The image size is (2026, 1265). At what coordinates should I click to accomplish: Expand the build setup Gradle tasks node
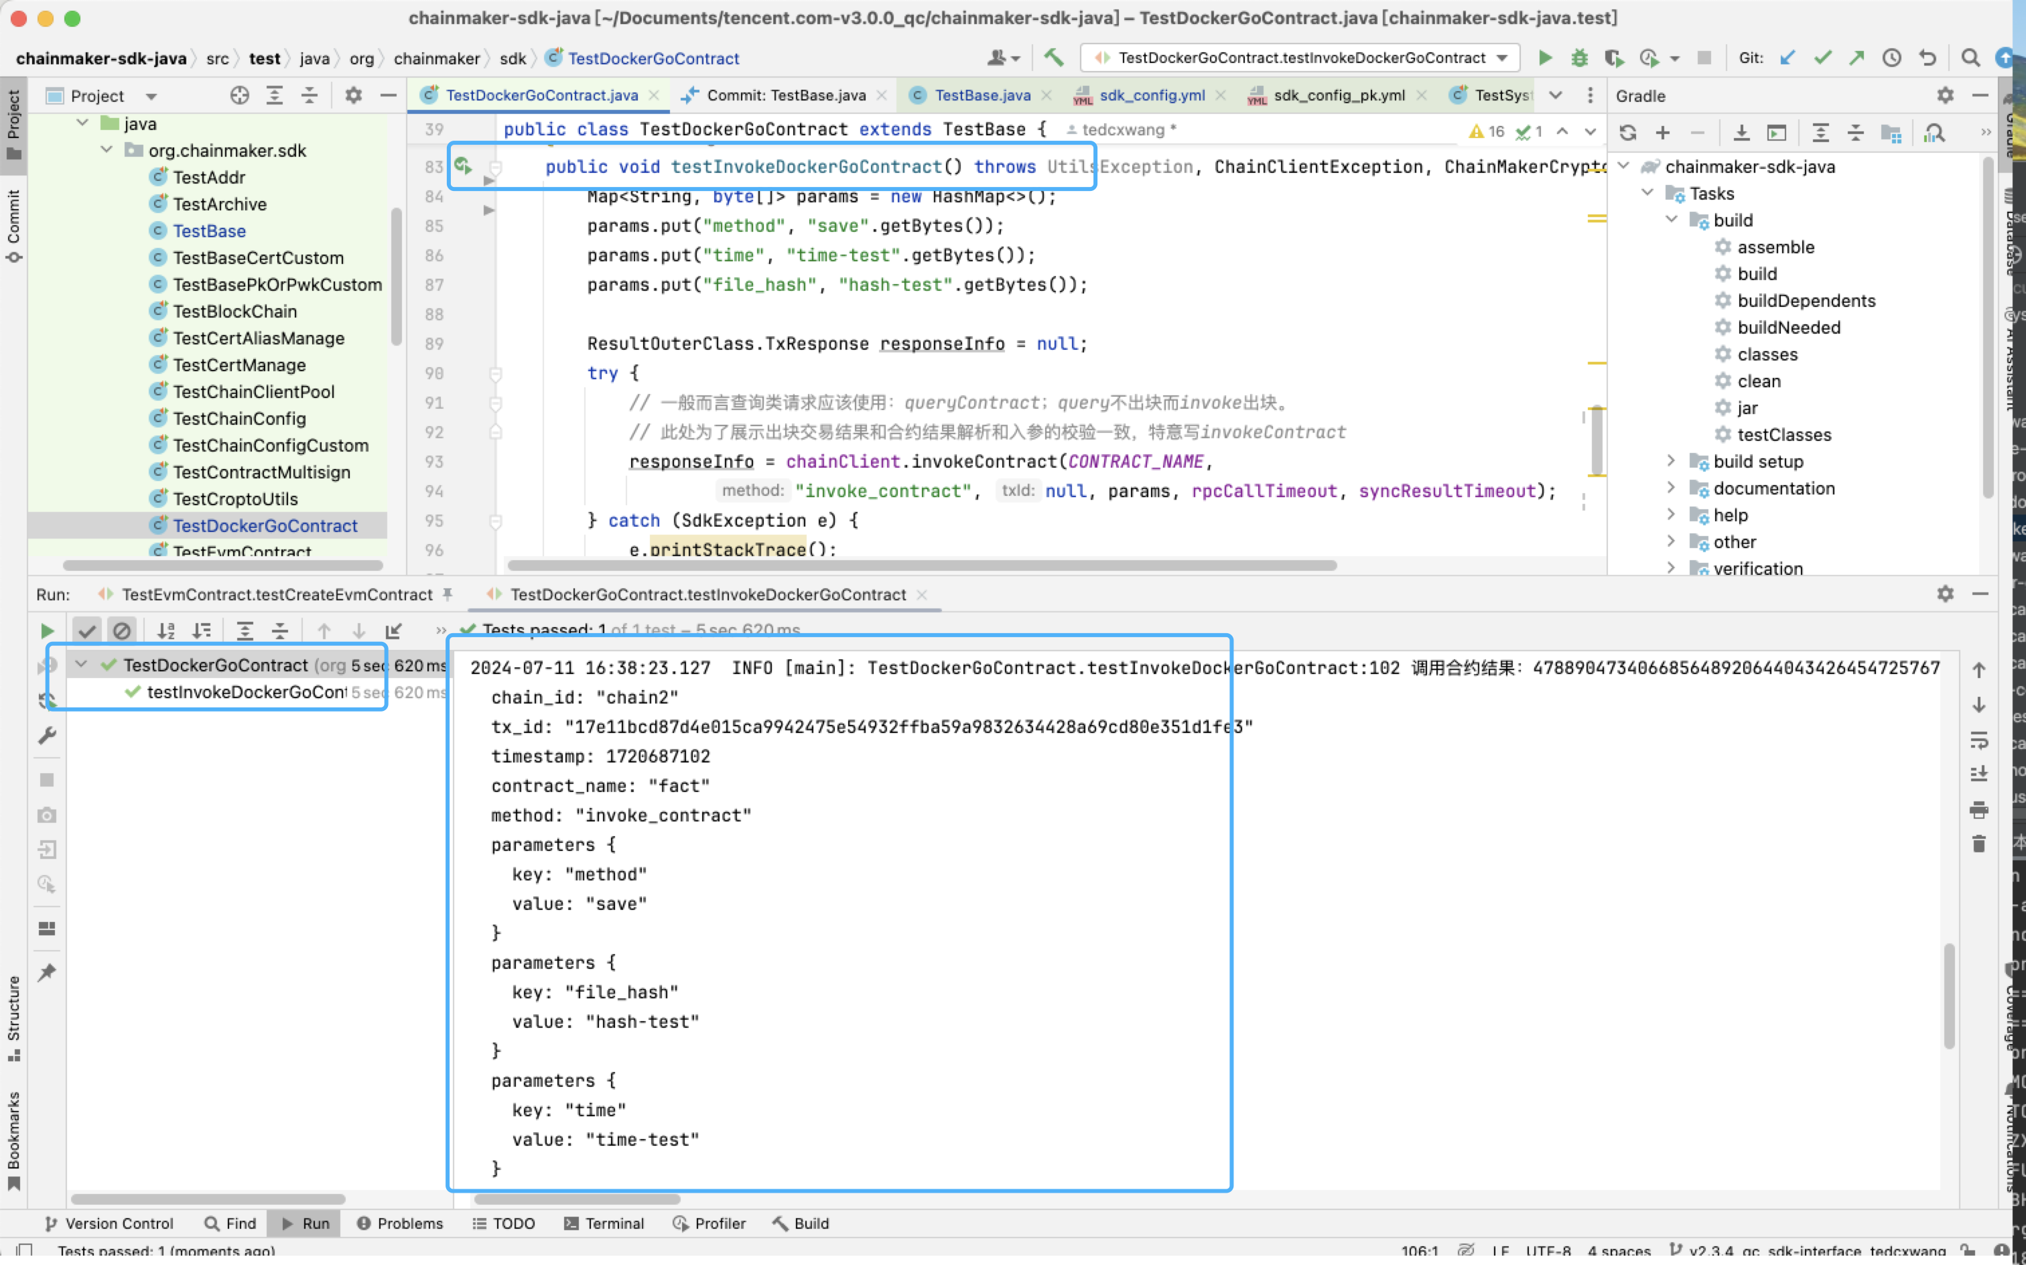1670,461
